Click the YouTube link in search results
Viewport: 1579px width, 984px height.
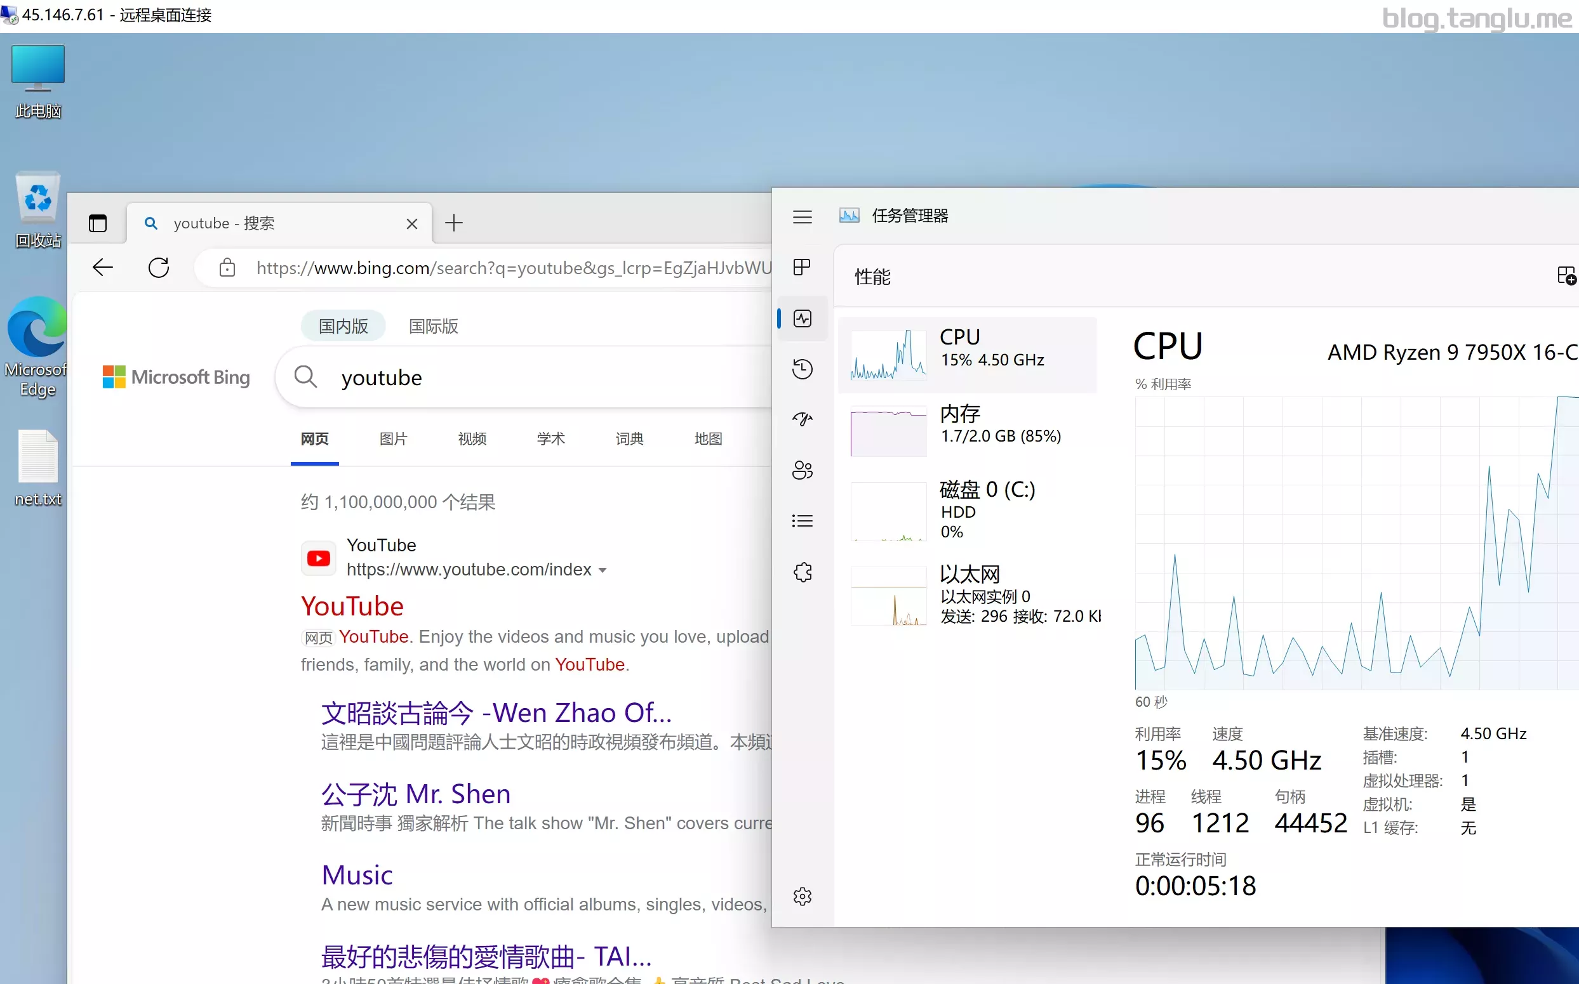click(x=352, y=605)
